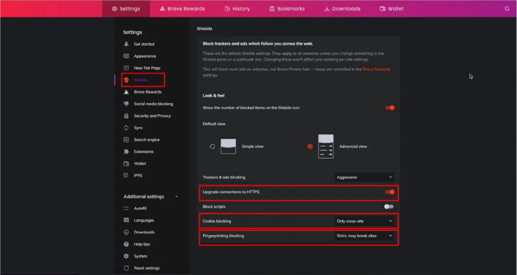Go to Social media blocking label
The image size is (517, 275).
click(x=154, y=104)
